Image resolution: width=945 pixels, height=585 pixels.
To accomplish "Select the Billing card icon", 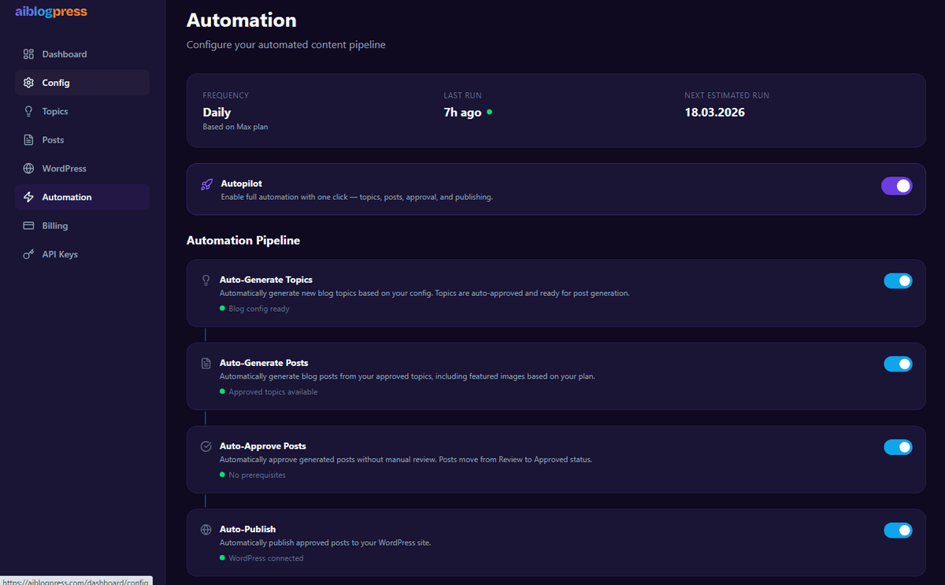I will tap(28, 225).
